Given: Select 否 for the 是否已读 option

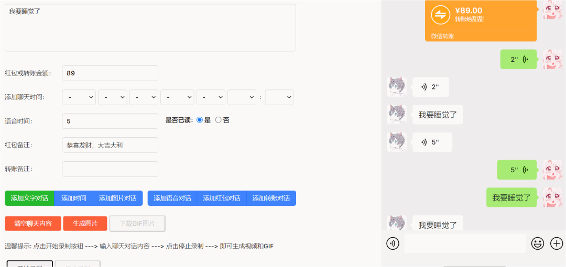Looking at the screenshot, I should pos(219,120).
